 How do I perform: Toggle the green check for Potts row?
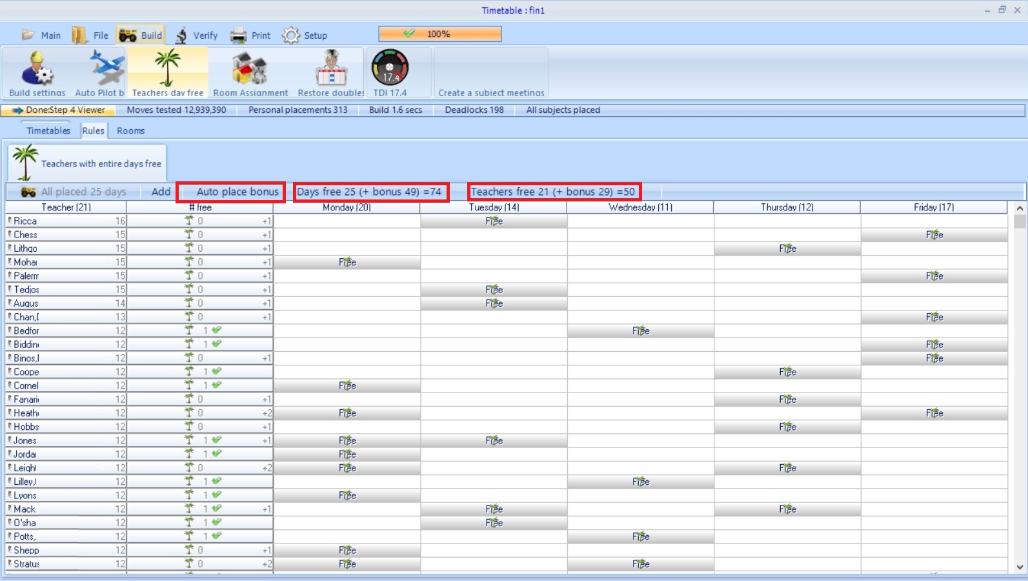217,536
